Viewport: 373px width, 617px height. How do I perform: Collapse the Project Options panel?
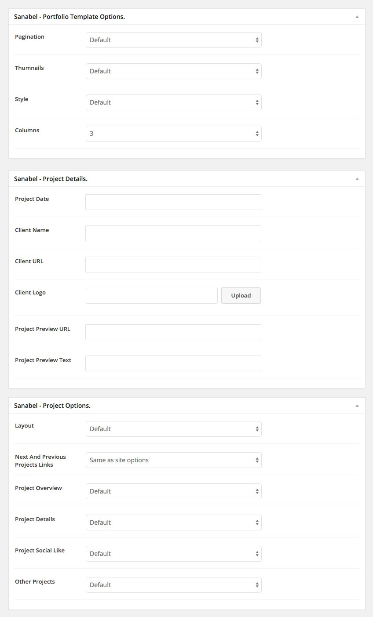357,406
